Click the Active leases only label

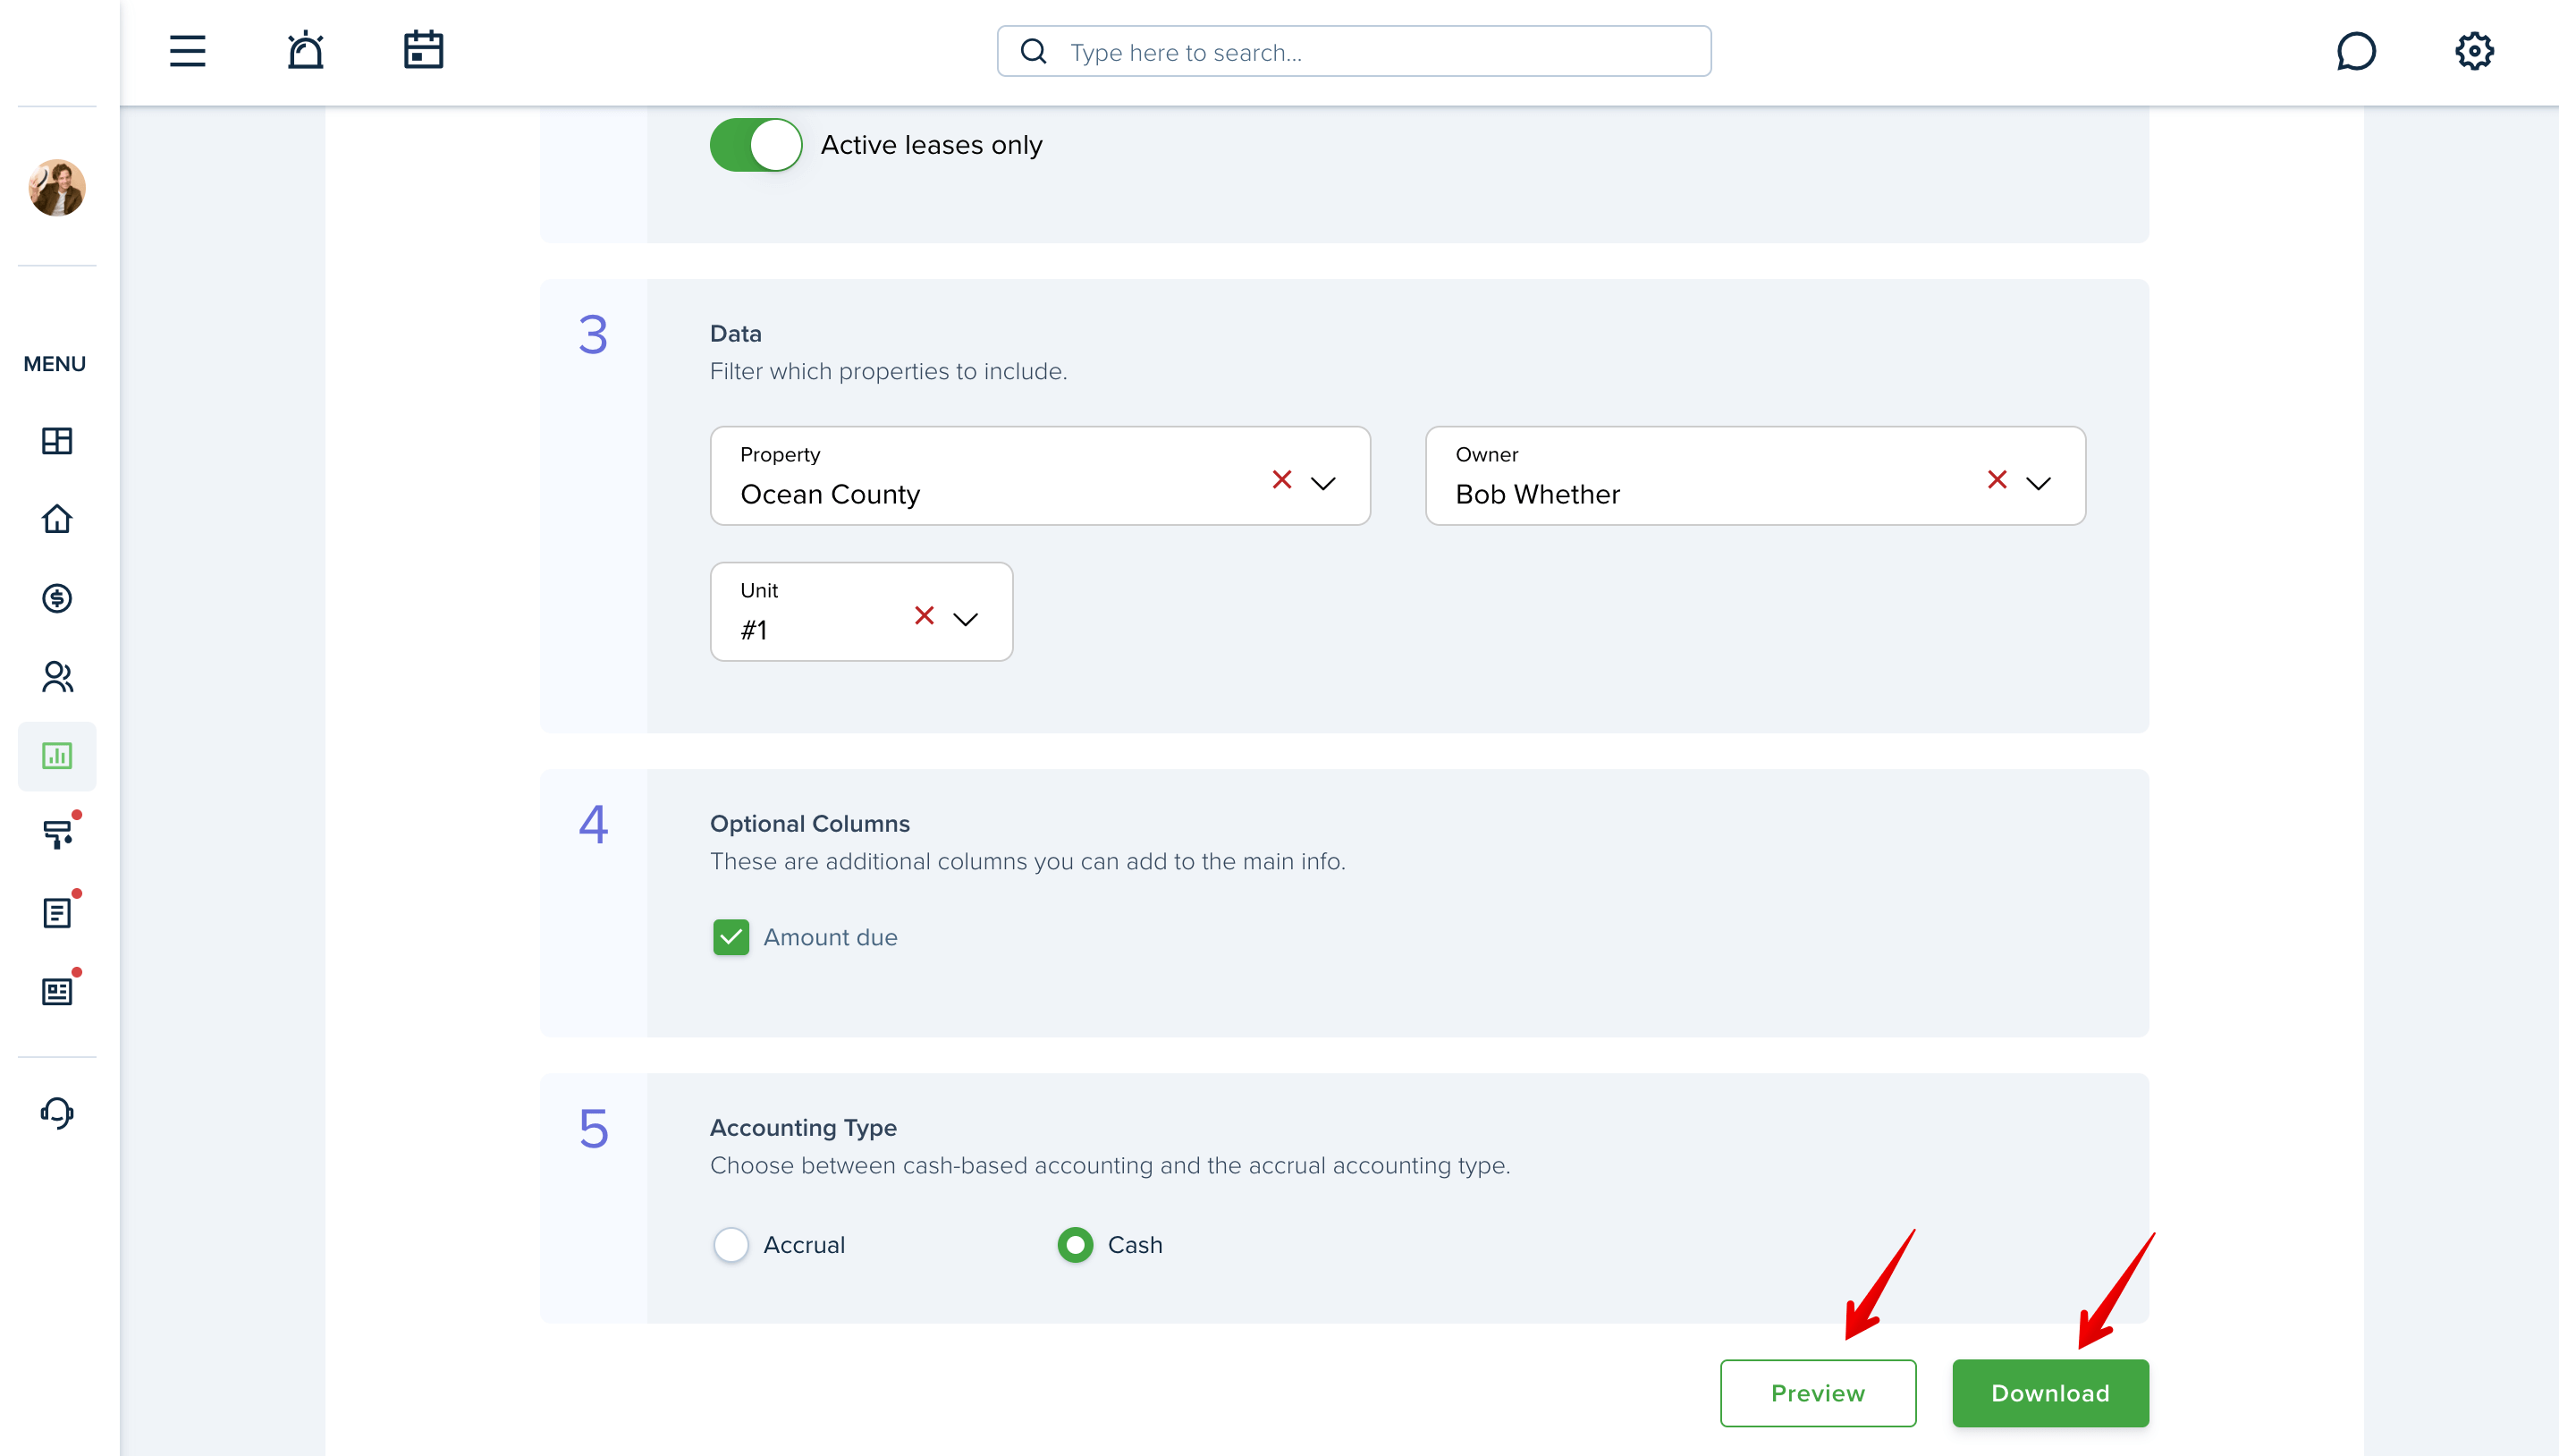pyautogui.click(x=932, y=145)
